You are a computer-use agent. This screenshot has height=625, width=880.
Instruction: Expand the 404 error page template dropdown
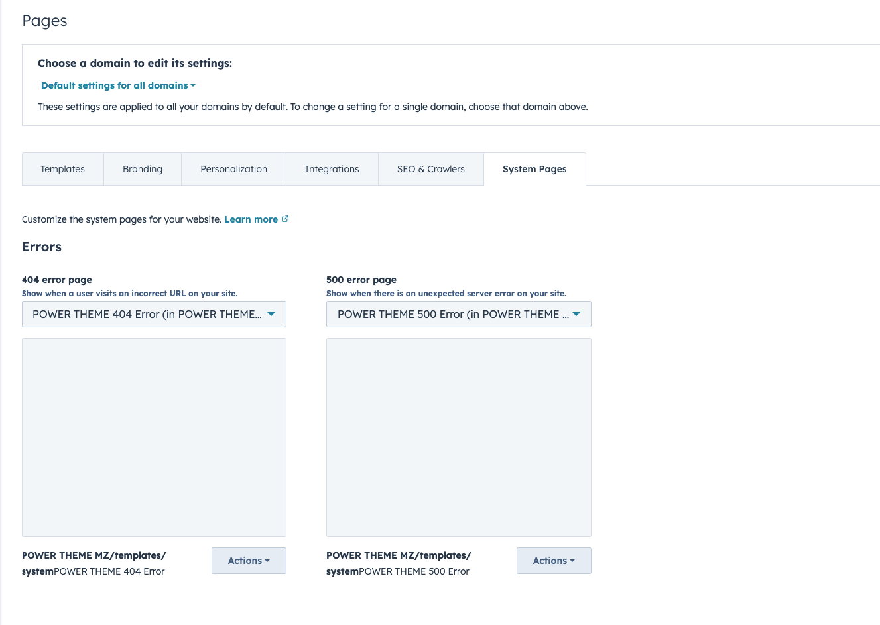(x=154, y=314)
